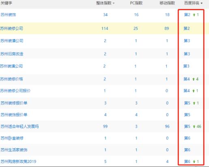
Task: Click green up arrow in 苏州装修价格 row
Action: [x=194, y=79]
